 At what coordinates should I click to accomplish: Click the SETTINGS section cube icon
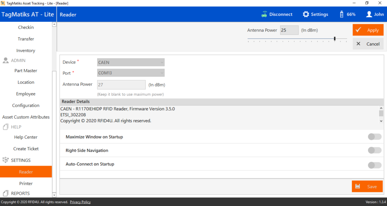point(5,160)
